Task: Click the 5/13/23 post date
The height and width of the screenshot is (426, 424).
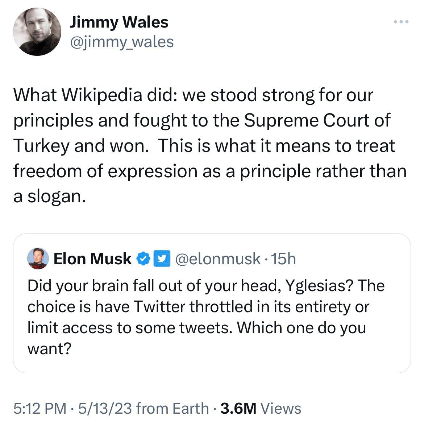Action: click(105, 408)
